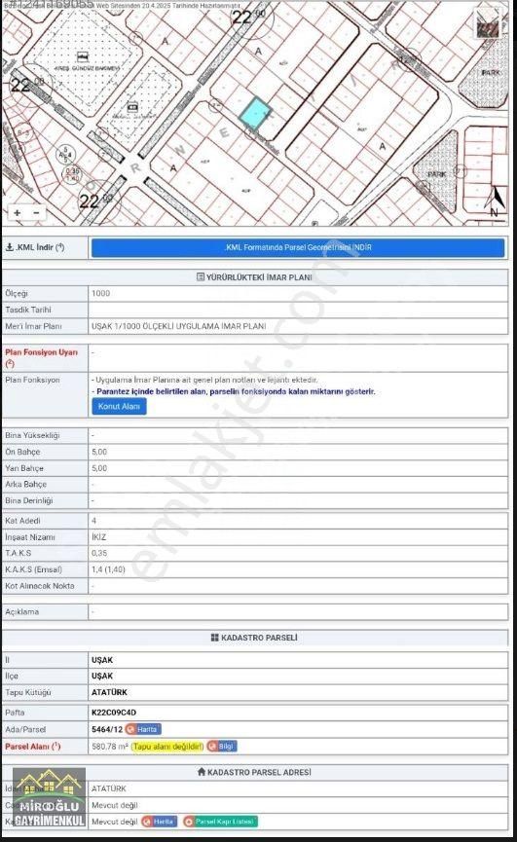Click the Miroğlu Gayrimenkul logo
517x842 pixels.
[49, 798]
